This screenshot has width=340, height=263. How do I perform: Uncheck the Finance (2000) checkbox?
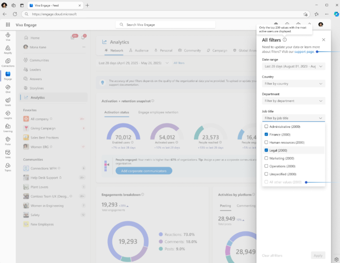pyautogui.click(x=266, y=135)
